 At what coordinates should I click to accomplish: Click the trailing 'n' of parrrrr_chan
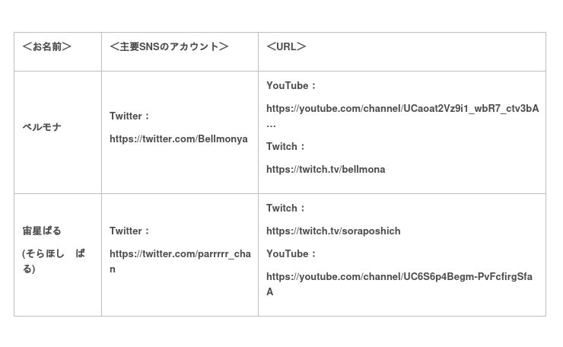[x=113, y=269]
